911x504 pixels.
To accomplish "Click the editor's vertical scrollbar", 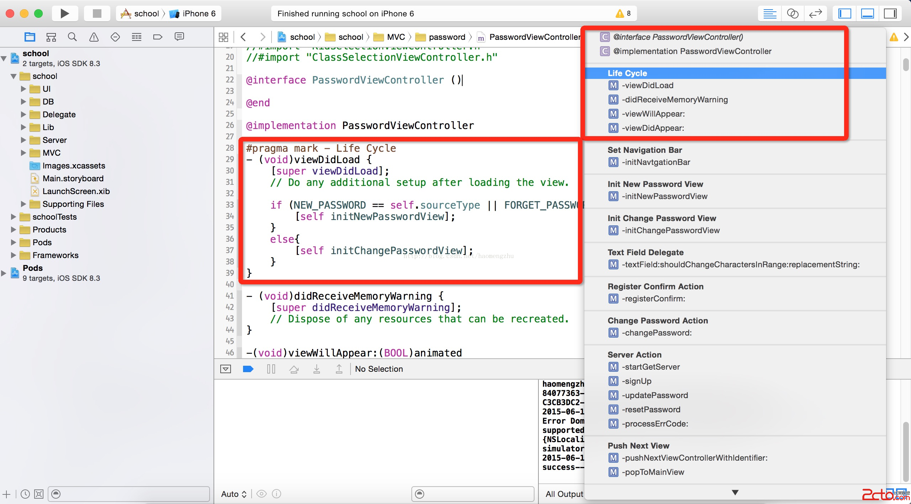I will (906, 65).
